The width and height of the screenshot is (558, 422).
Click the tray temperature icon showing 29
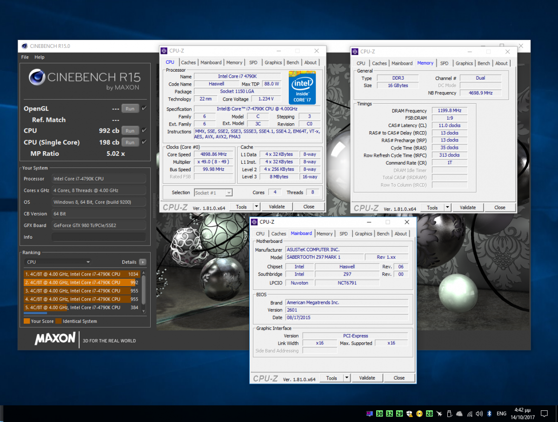[399, 413]
